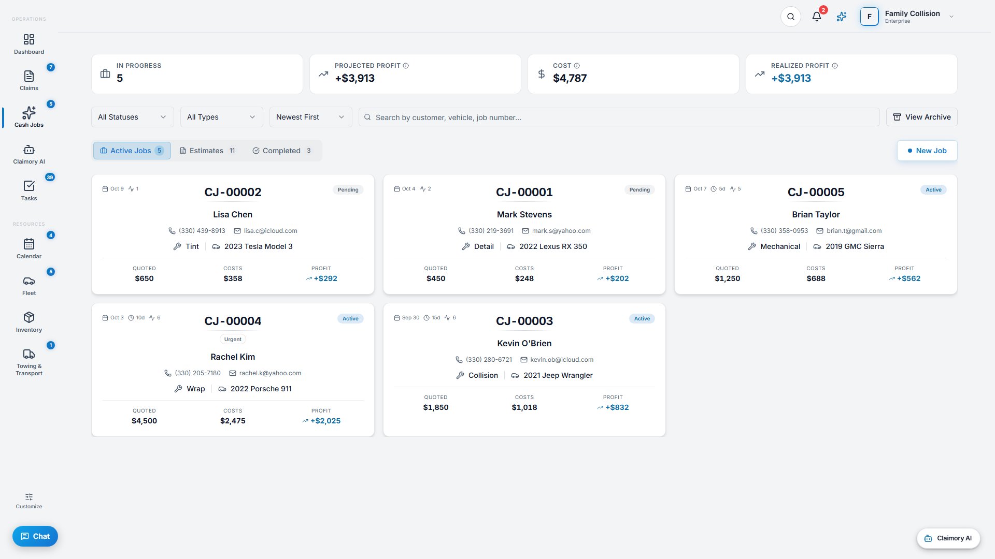
Task: Expand the Family Collision account chevron
Action: 951,17
